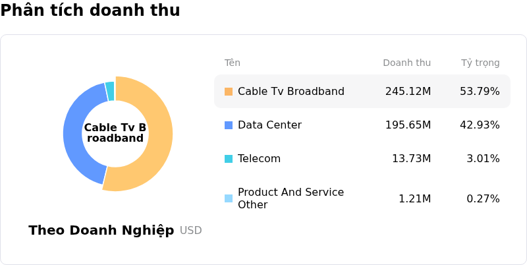Click the Product And Service Other label

point(291,198)
